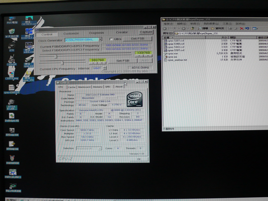Click the lower FSB slider thumb in SetFSB
Viewport: 268px width, 201px height.
pyautogui.click(x=62, y=63)
